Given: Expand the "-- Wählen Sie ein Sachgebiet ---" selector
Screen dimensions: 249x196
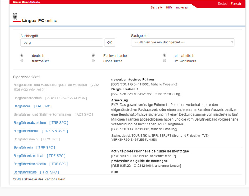Looking at the screenshot, I should tap(183, 42).
